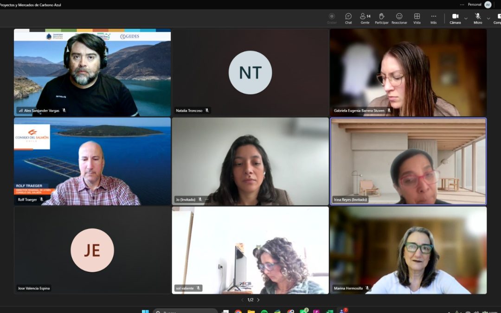Open the meeting Chat panel

348,18
